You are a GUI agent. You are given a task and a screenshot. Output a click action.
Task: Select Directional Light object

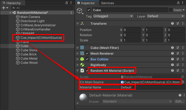pos(33,21)
